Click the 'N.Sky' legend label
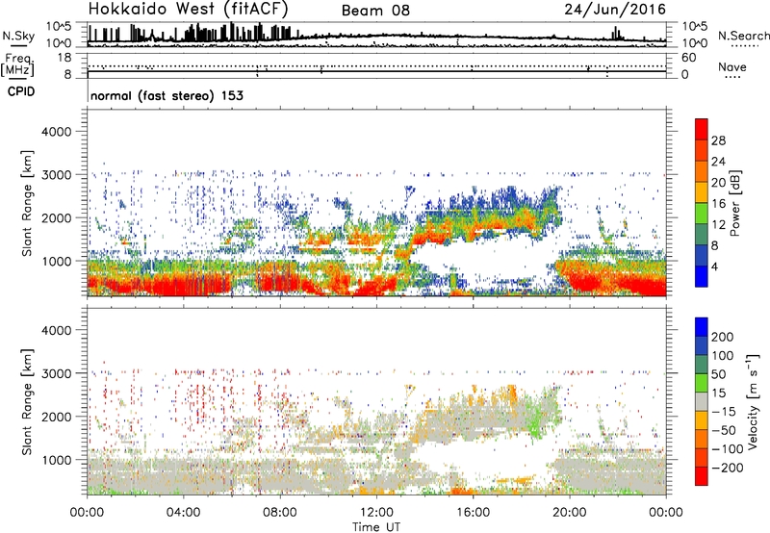770x533 pixels. click(18, 36)
